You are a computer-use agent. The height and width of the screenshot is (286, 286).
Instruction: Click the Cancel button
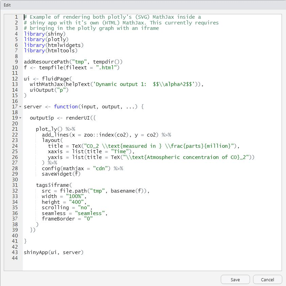click(267, 279)
